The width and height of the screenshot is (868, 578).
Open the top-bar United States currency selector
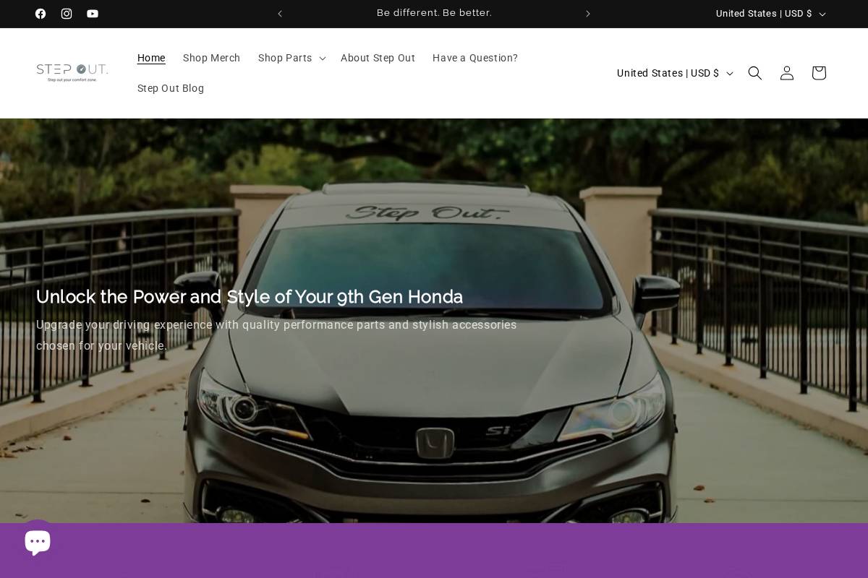(769, 14)
